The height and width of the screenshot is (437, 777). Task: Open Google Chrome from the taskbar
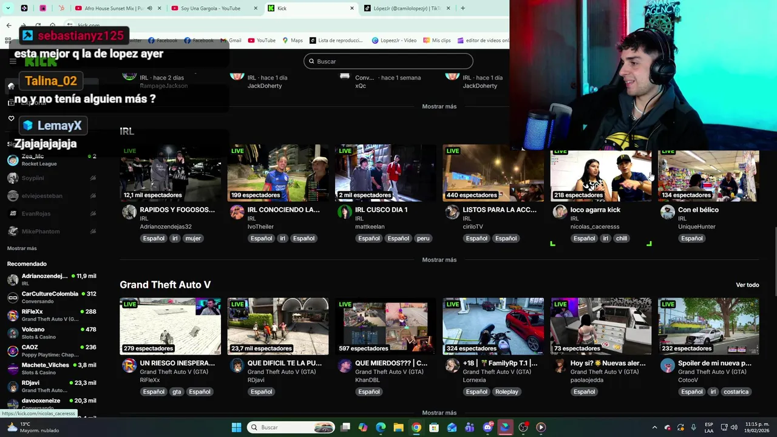(x=416, y=427)
